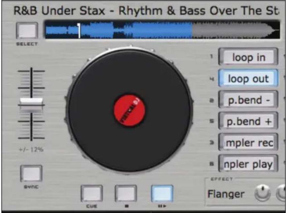286x213 pixels.
Task: Click the p.bend + button
Action: (248, 121)
